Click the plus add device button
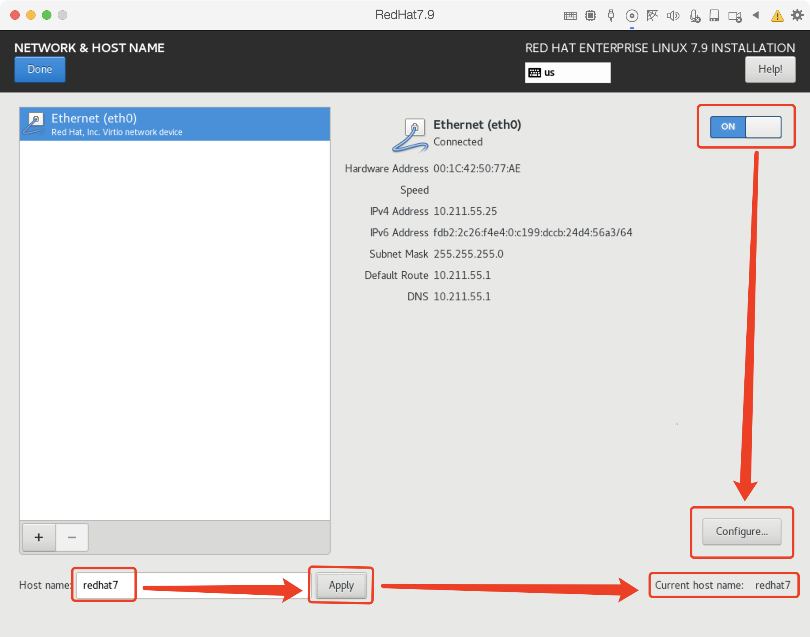Viewport: 810px width, 637px height. 39,537
